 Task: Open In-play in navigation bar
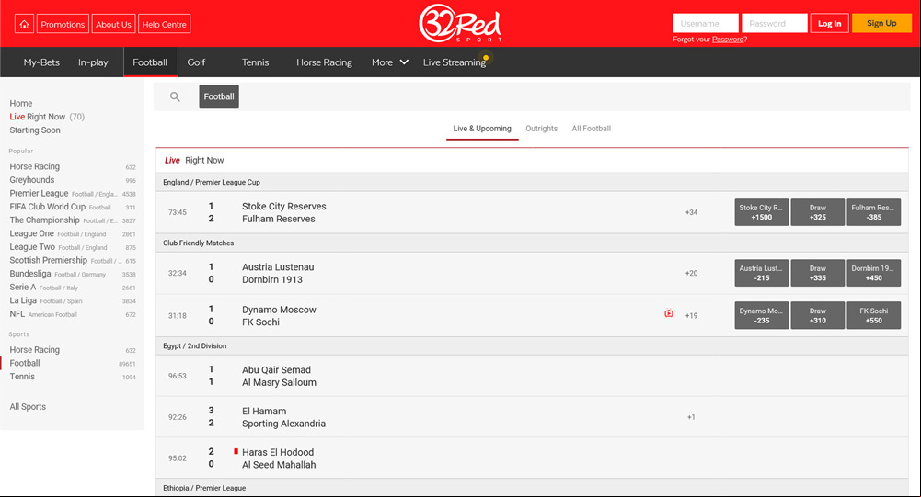pyautogui.click(x=93, y=62)
